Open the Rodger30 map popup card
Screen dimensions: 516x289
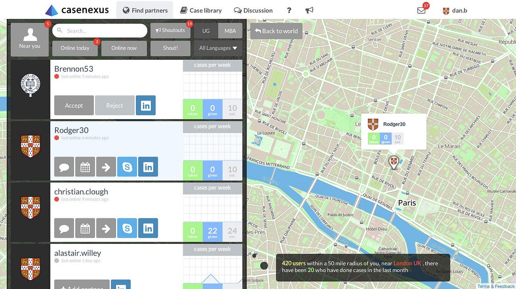[393, 132]
